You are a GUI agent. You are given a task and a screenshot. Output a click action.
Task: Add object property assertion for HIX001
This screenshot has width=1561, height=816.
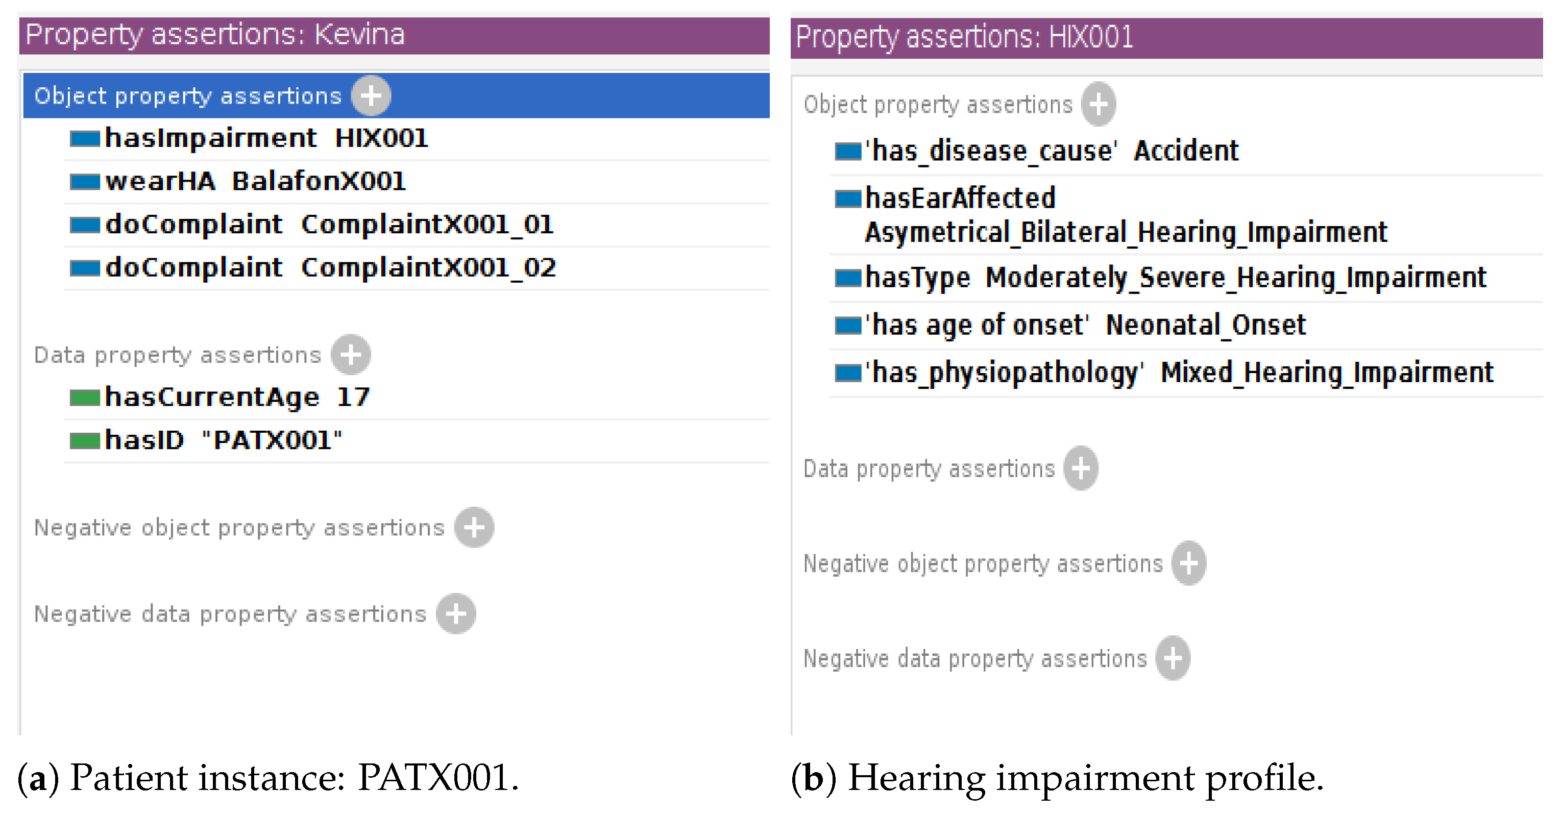tap(1099, 104)
